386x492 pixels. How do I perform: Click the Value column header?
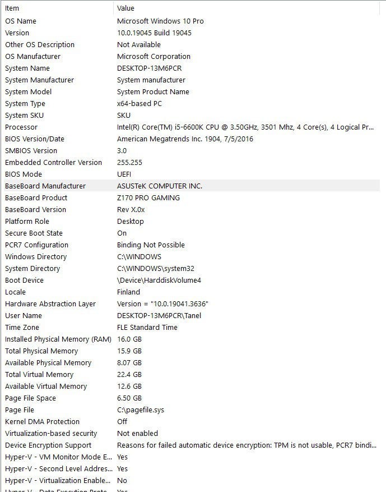coord(247,8)
